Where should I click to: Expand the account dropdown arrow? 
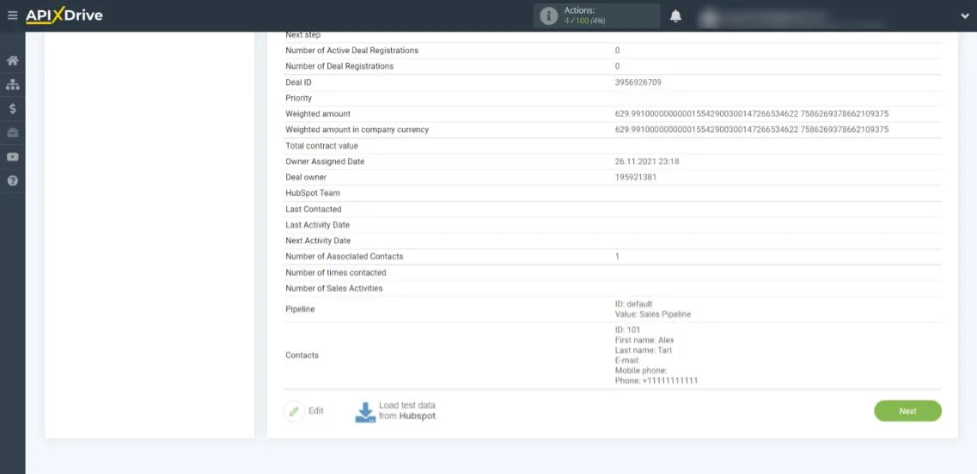pyautogui.click(x=964, y=15)
